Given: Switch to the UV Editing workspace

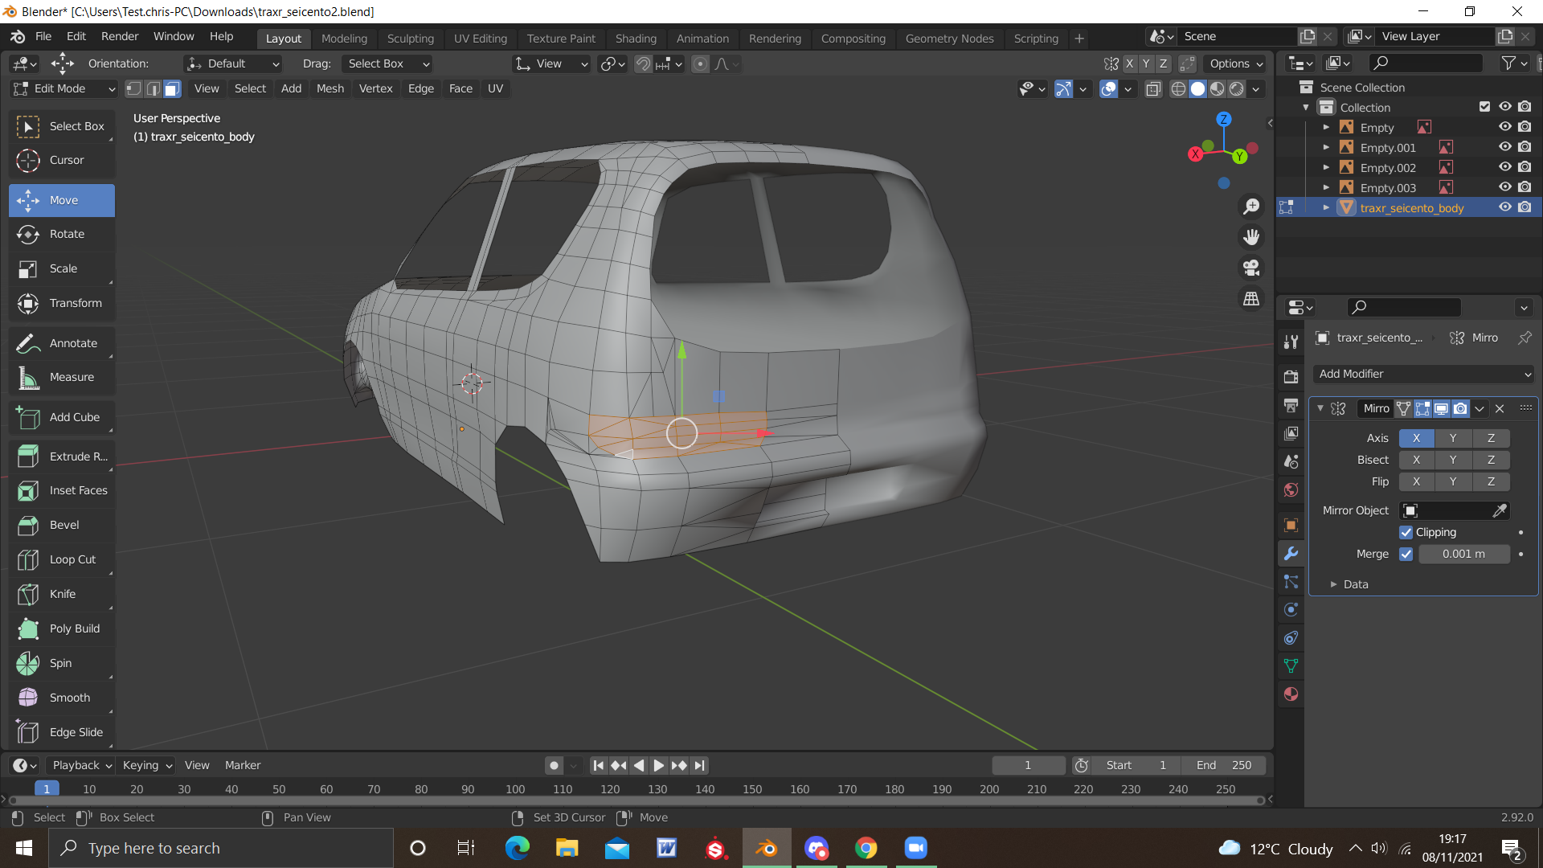Looking at the screenshot, I should click(480, 38).
